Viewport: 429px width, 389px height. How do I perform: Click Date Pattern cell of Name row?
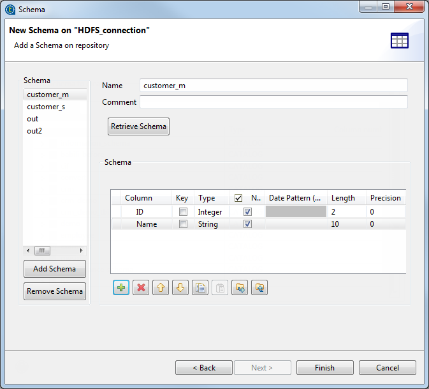[296, 224]
